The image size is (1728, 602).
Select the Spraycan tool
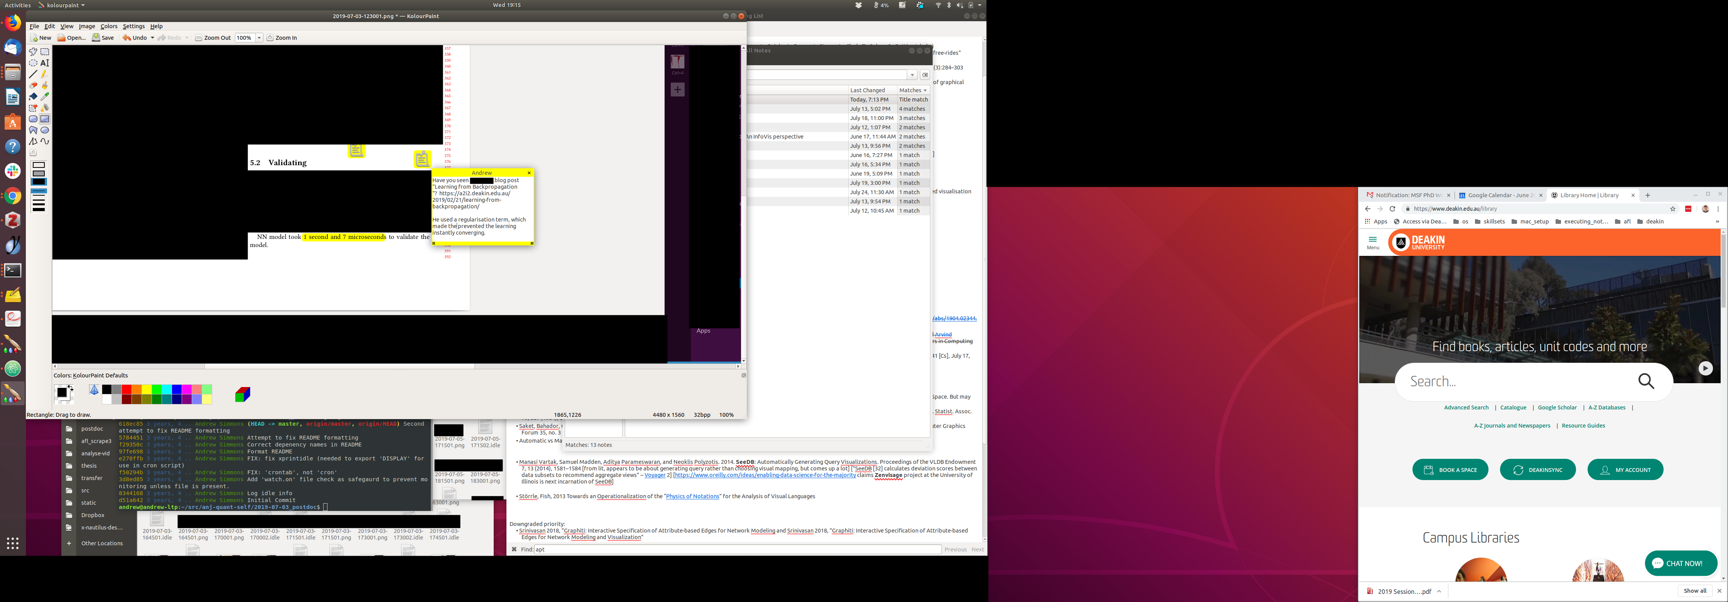45,108
